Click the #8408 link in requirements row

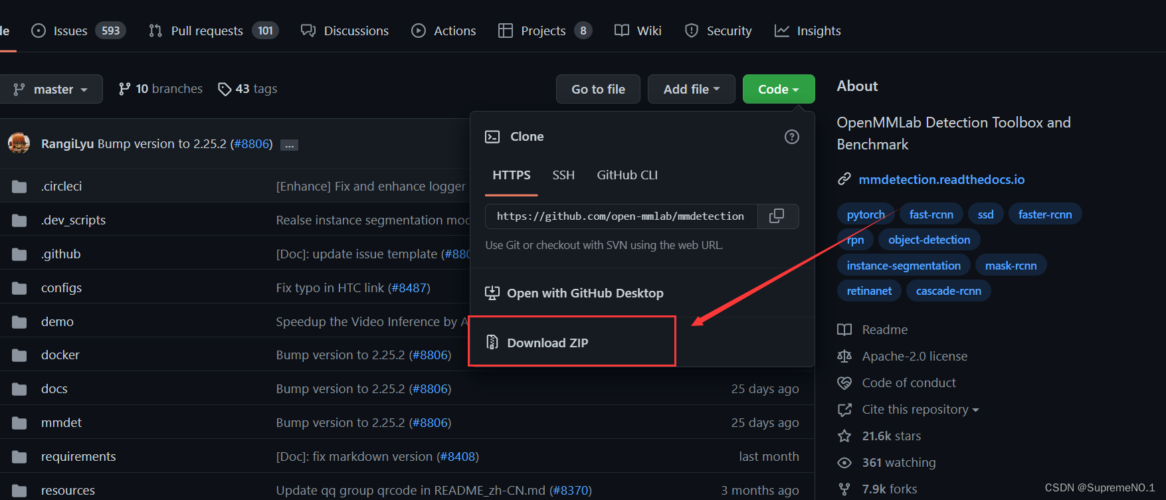coord(457,457)
